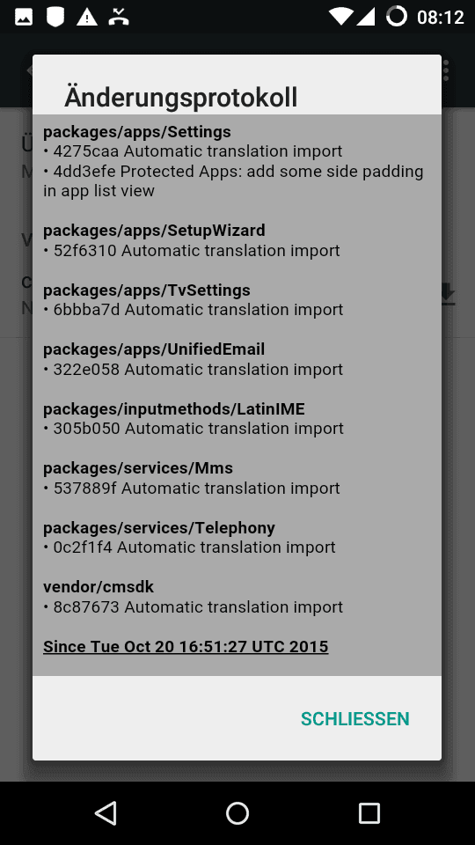Tap the image notification icon in status bar
Screen dimensions: 475x845
coord(24,18)
